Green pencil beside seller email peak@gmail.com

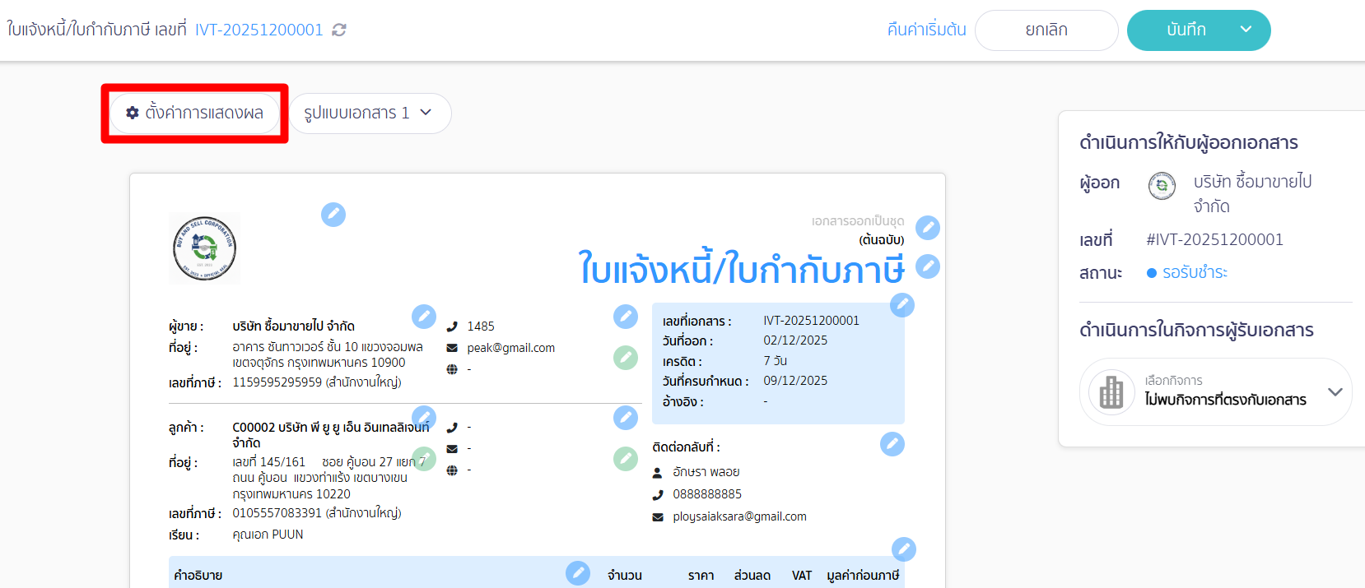[x=626, y=358]
